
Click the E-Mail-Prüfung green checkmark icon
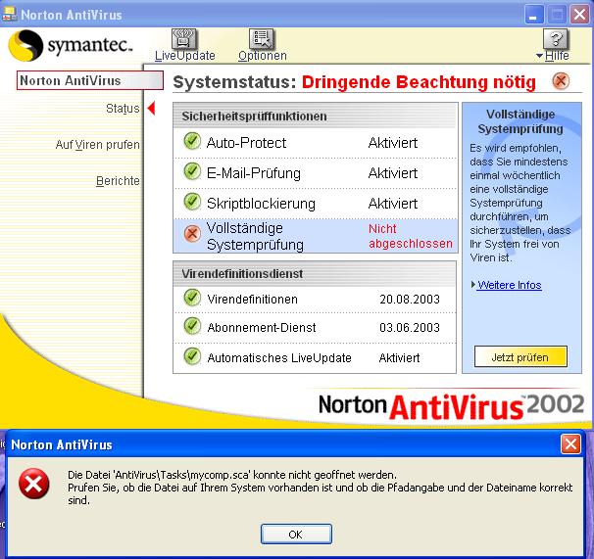point(192,171)
